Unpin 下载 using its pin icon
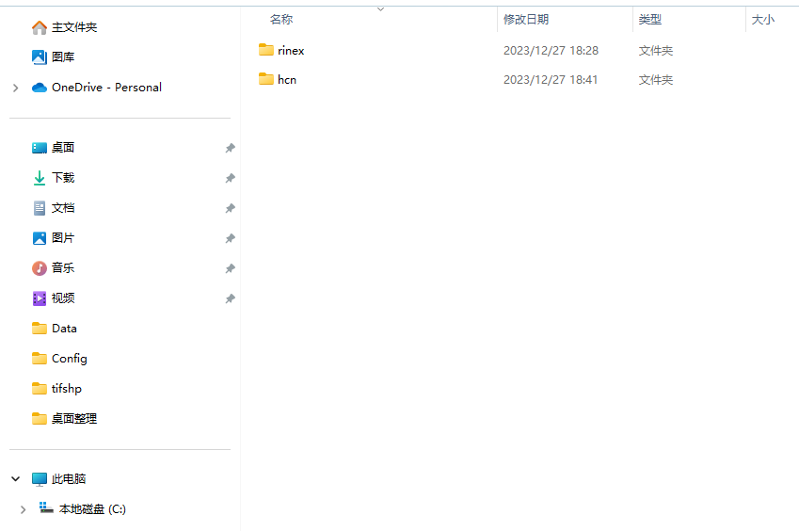Screen dimensions: 799x531 coord(231,178)
